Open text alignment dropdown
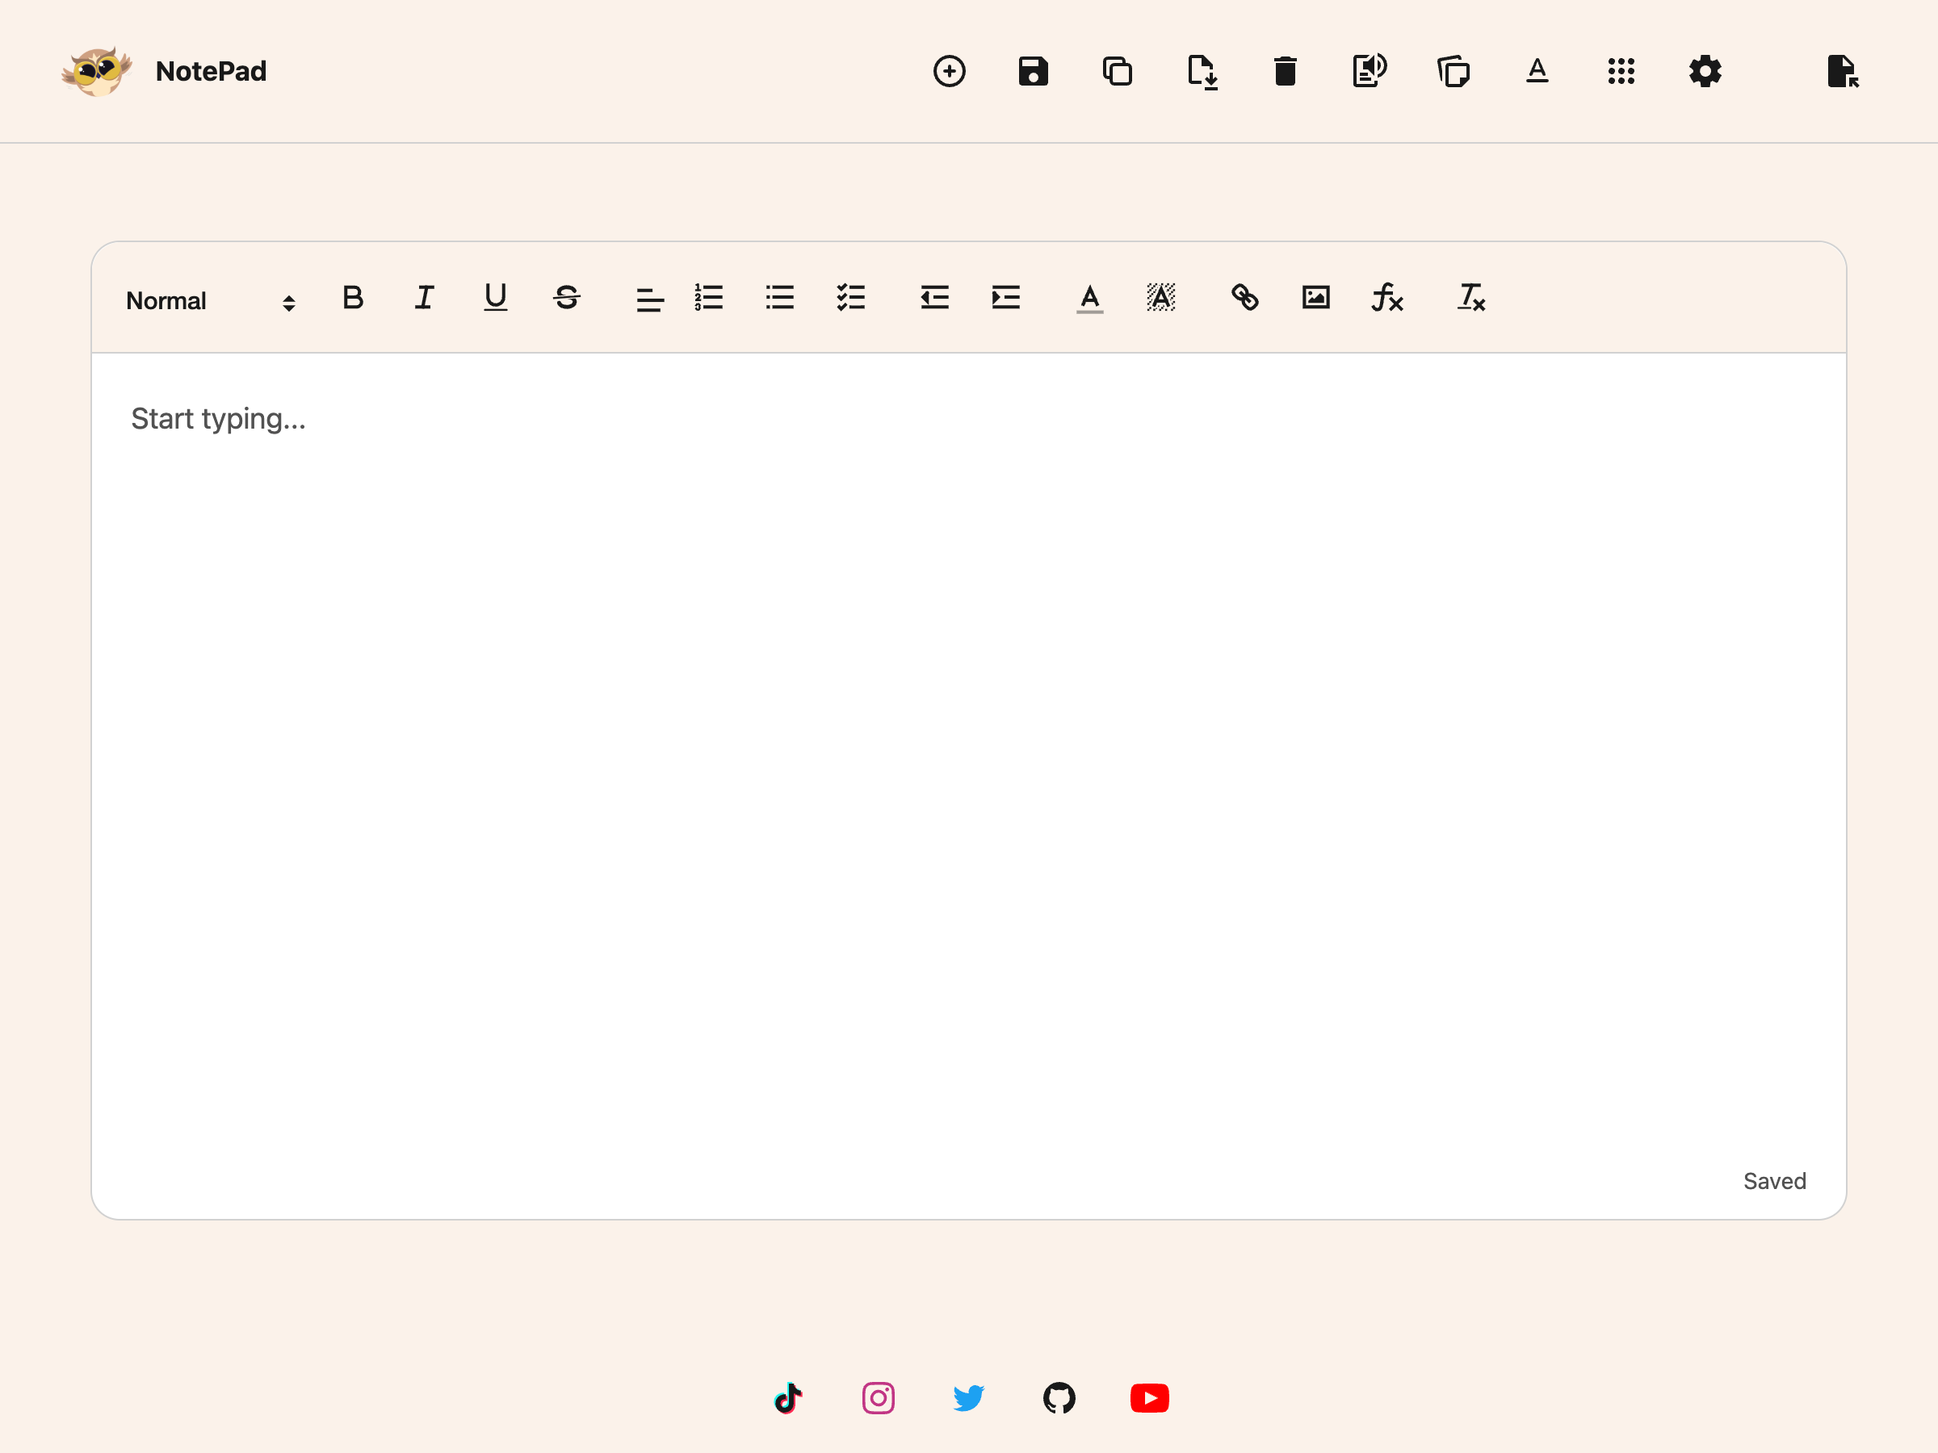This screenshot has width=1938, height=1453. click(649, 300)
